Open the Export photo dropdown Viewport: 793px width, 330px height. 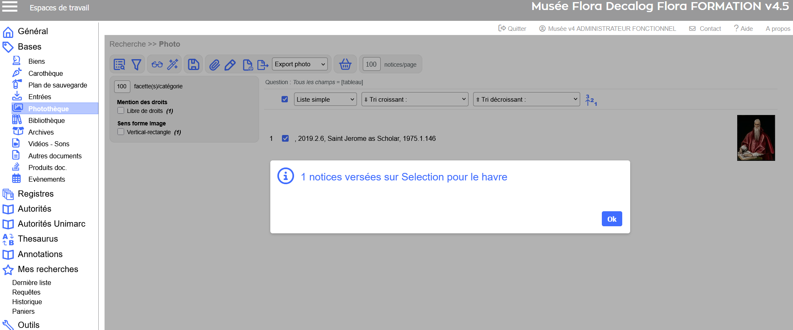pyautogui.click(x=300, y=64)
